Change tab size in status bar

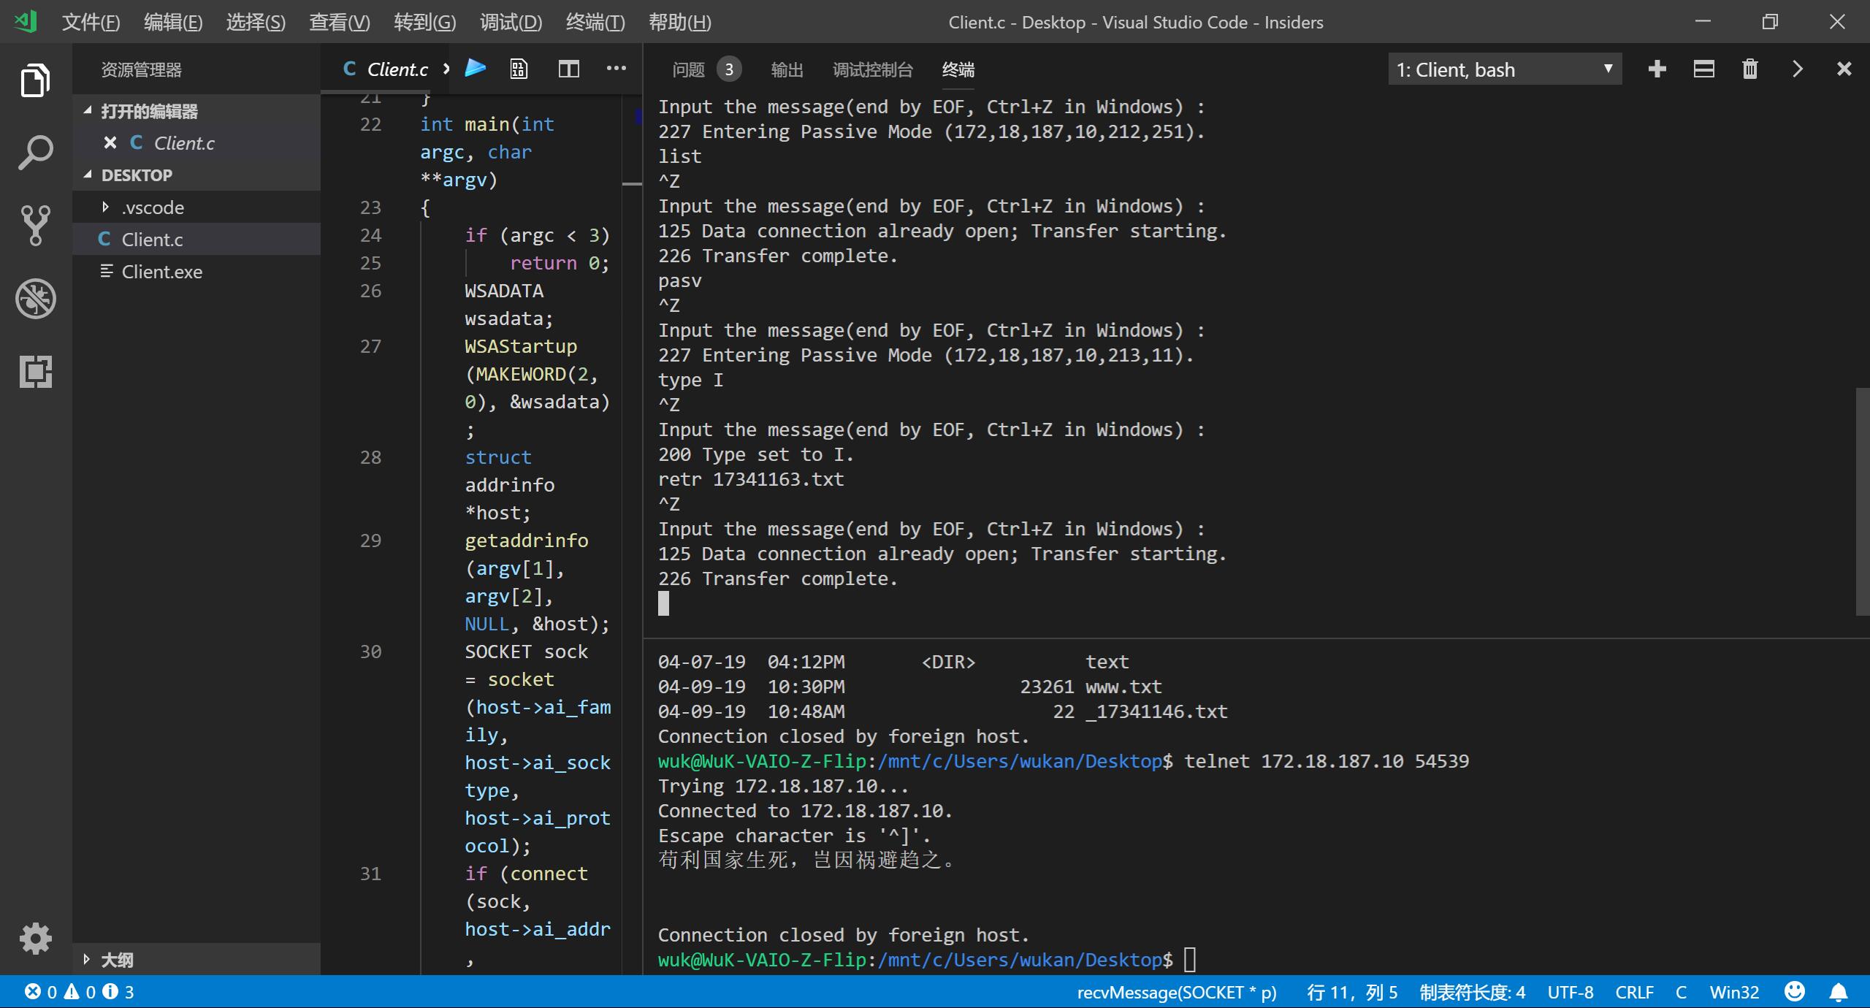(1472, 992)
